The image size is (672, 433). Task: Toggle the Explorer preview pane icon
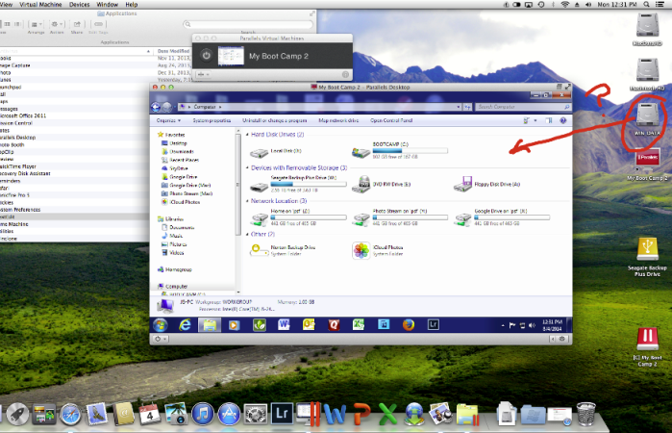coord(549,120)
